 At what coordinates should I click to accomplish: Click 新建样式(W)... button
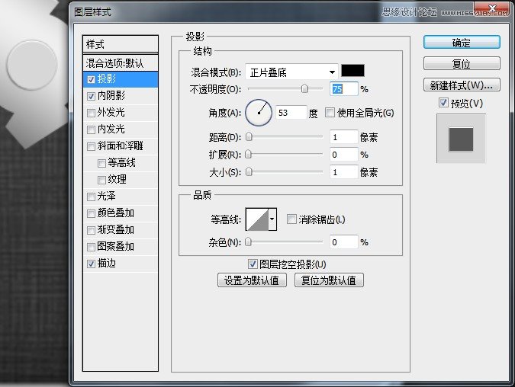(462, 85)
